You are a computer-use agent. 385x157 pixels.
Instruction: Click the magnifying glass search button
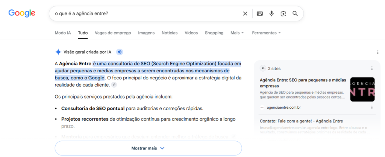(x=295, y=13)
